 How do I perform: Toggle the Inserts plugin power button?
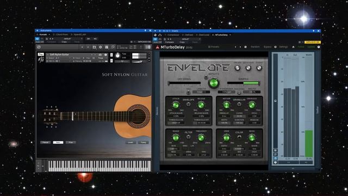(x=156, y=39)
